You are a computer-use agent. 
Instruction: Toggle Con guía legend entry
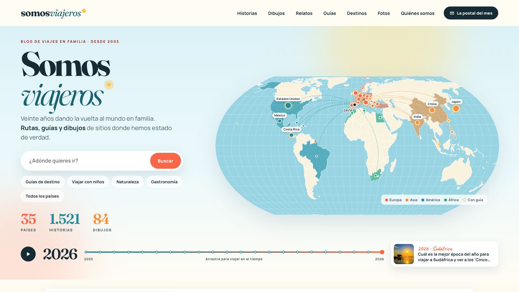[473, 200]
